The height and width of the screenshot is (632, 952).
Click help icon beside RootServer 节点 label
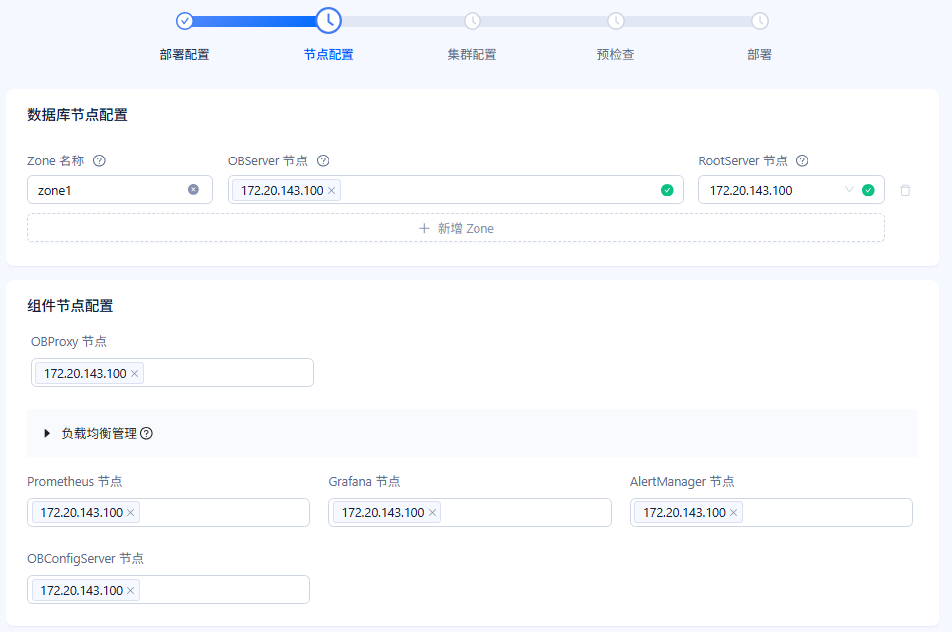(802, 160)
